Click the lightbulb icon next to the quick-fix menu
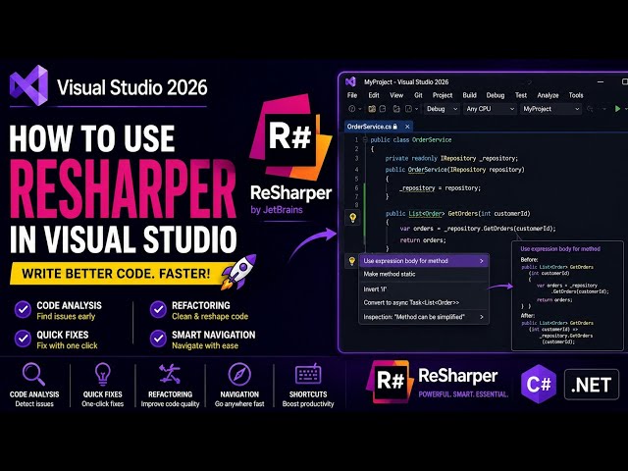Image resolution: width=628 pixels, height=471 pixels. [x=351, y=261]
